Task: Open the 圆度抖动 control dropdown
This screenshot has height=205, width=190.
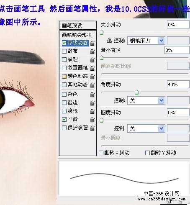Action: click(146, 128)
